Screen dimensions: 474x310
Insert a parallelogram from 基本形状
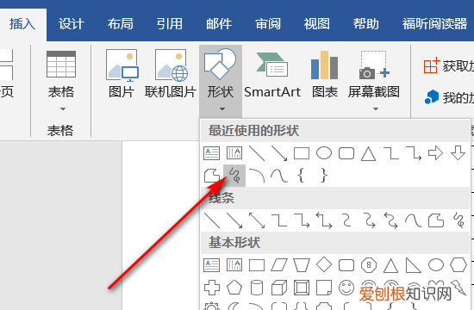pos(279,265)
